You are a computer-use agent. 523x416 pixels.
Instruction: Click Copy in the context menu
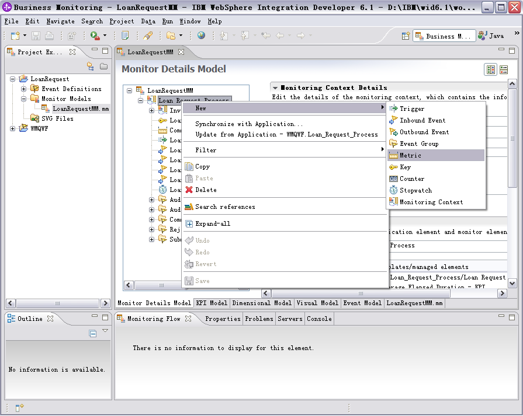285,166
